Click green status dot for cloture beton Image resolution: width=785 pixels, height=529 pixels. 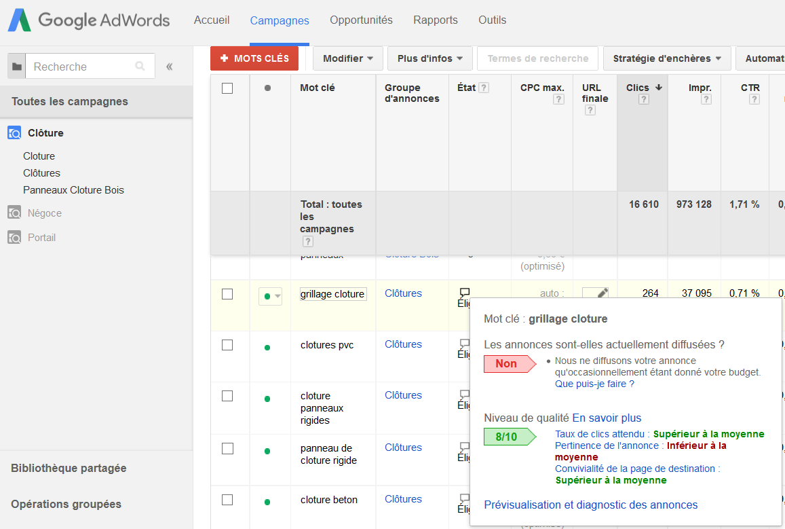(x=267, y=502)
